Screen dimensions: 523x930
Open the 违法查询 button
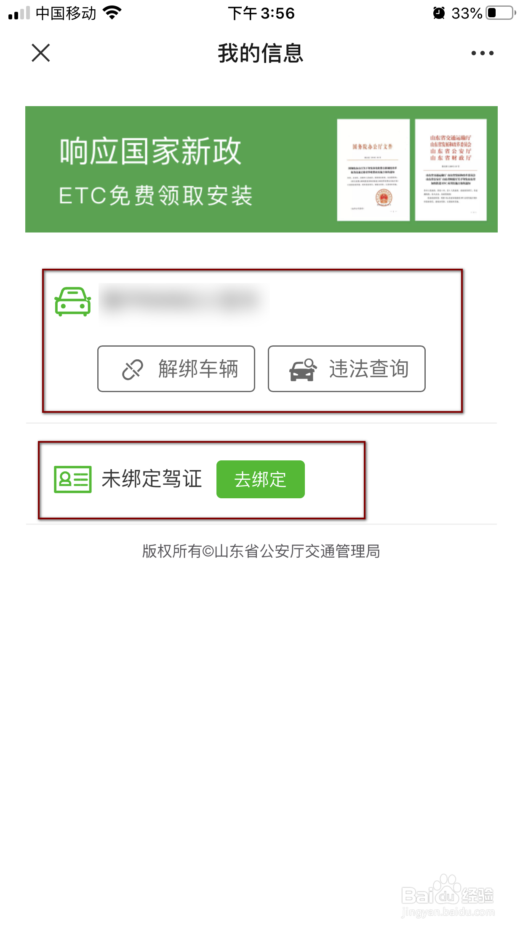(347, 369)
